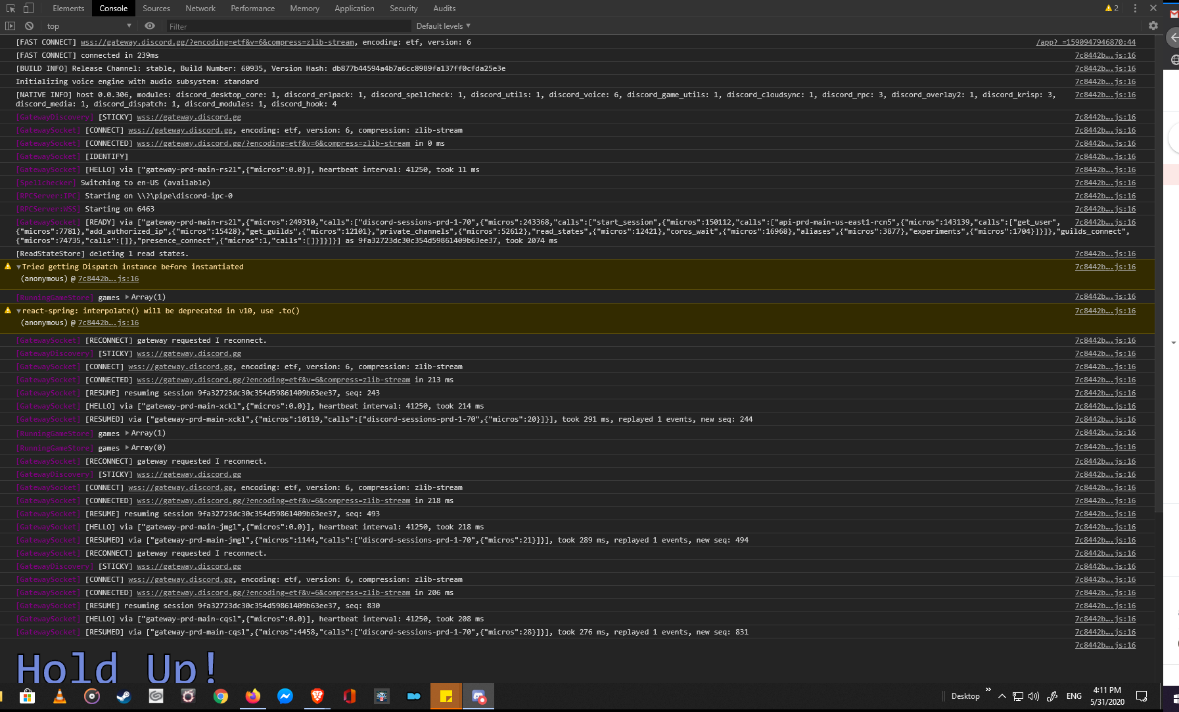Collapse the react-spring interpolate warning
Image resolution: width=1179 pixels, height=712 pixels.
point(19,311)
